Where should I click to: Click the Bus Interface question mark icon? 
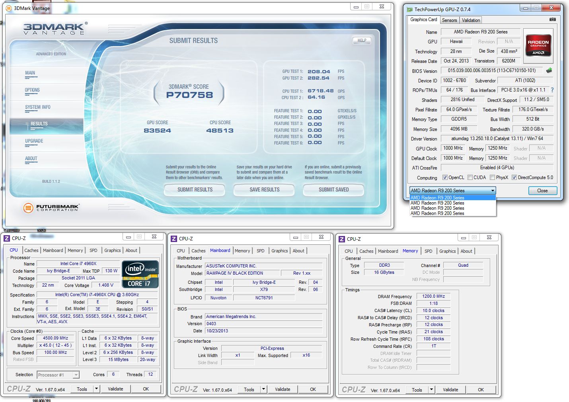pos(552,90)
